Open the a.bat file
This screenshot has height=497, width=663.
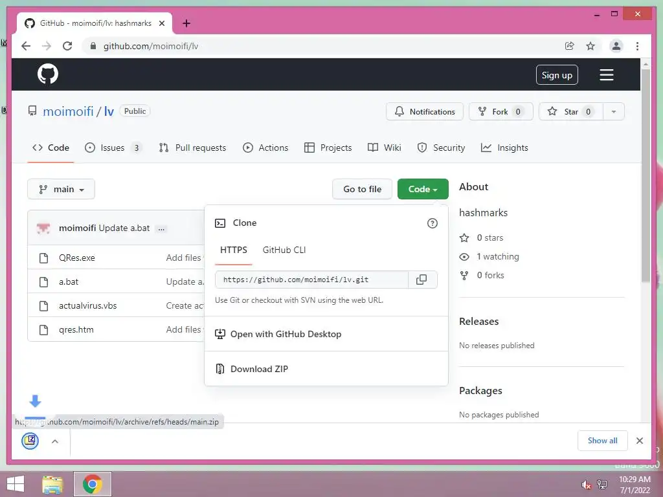69,282
